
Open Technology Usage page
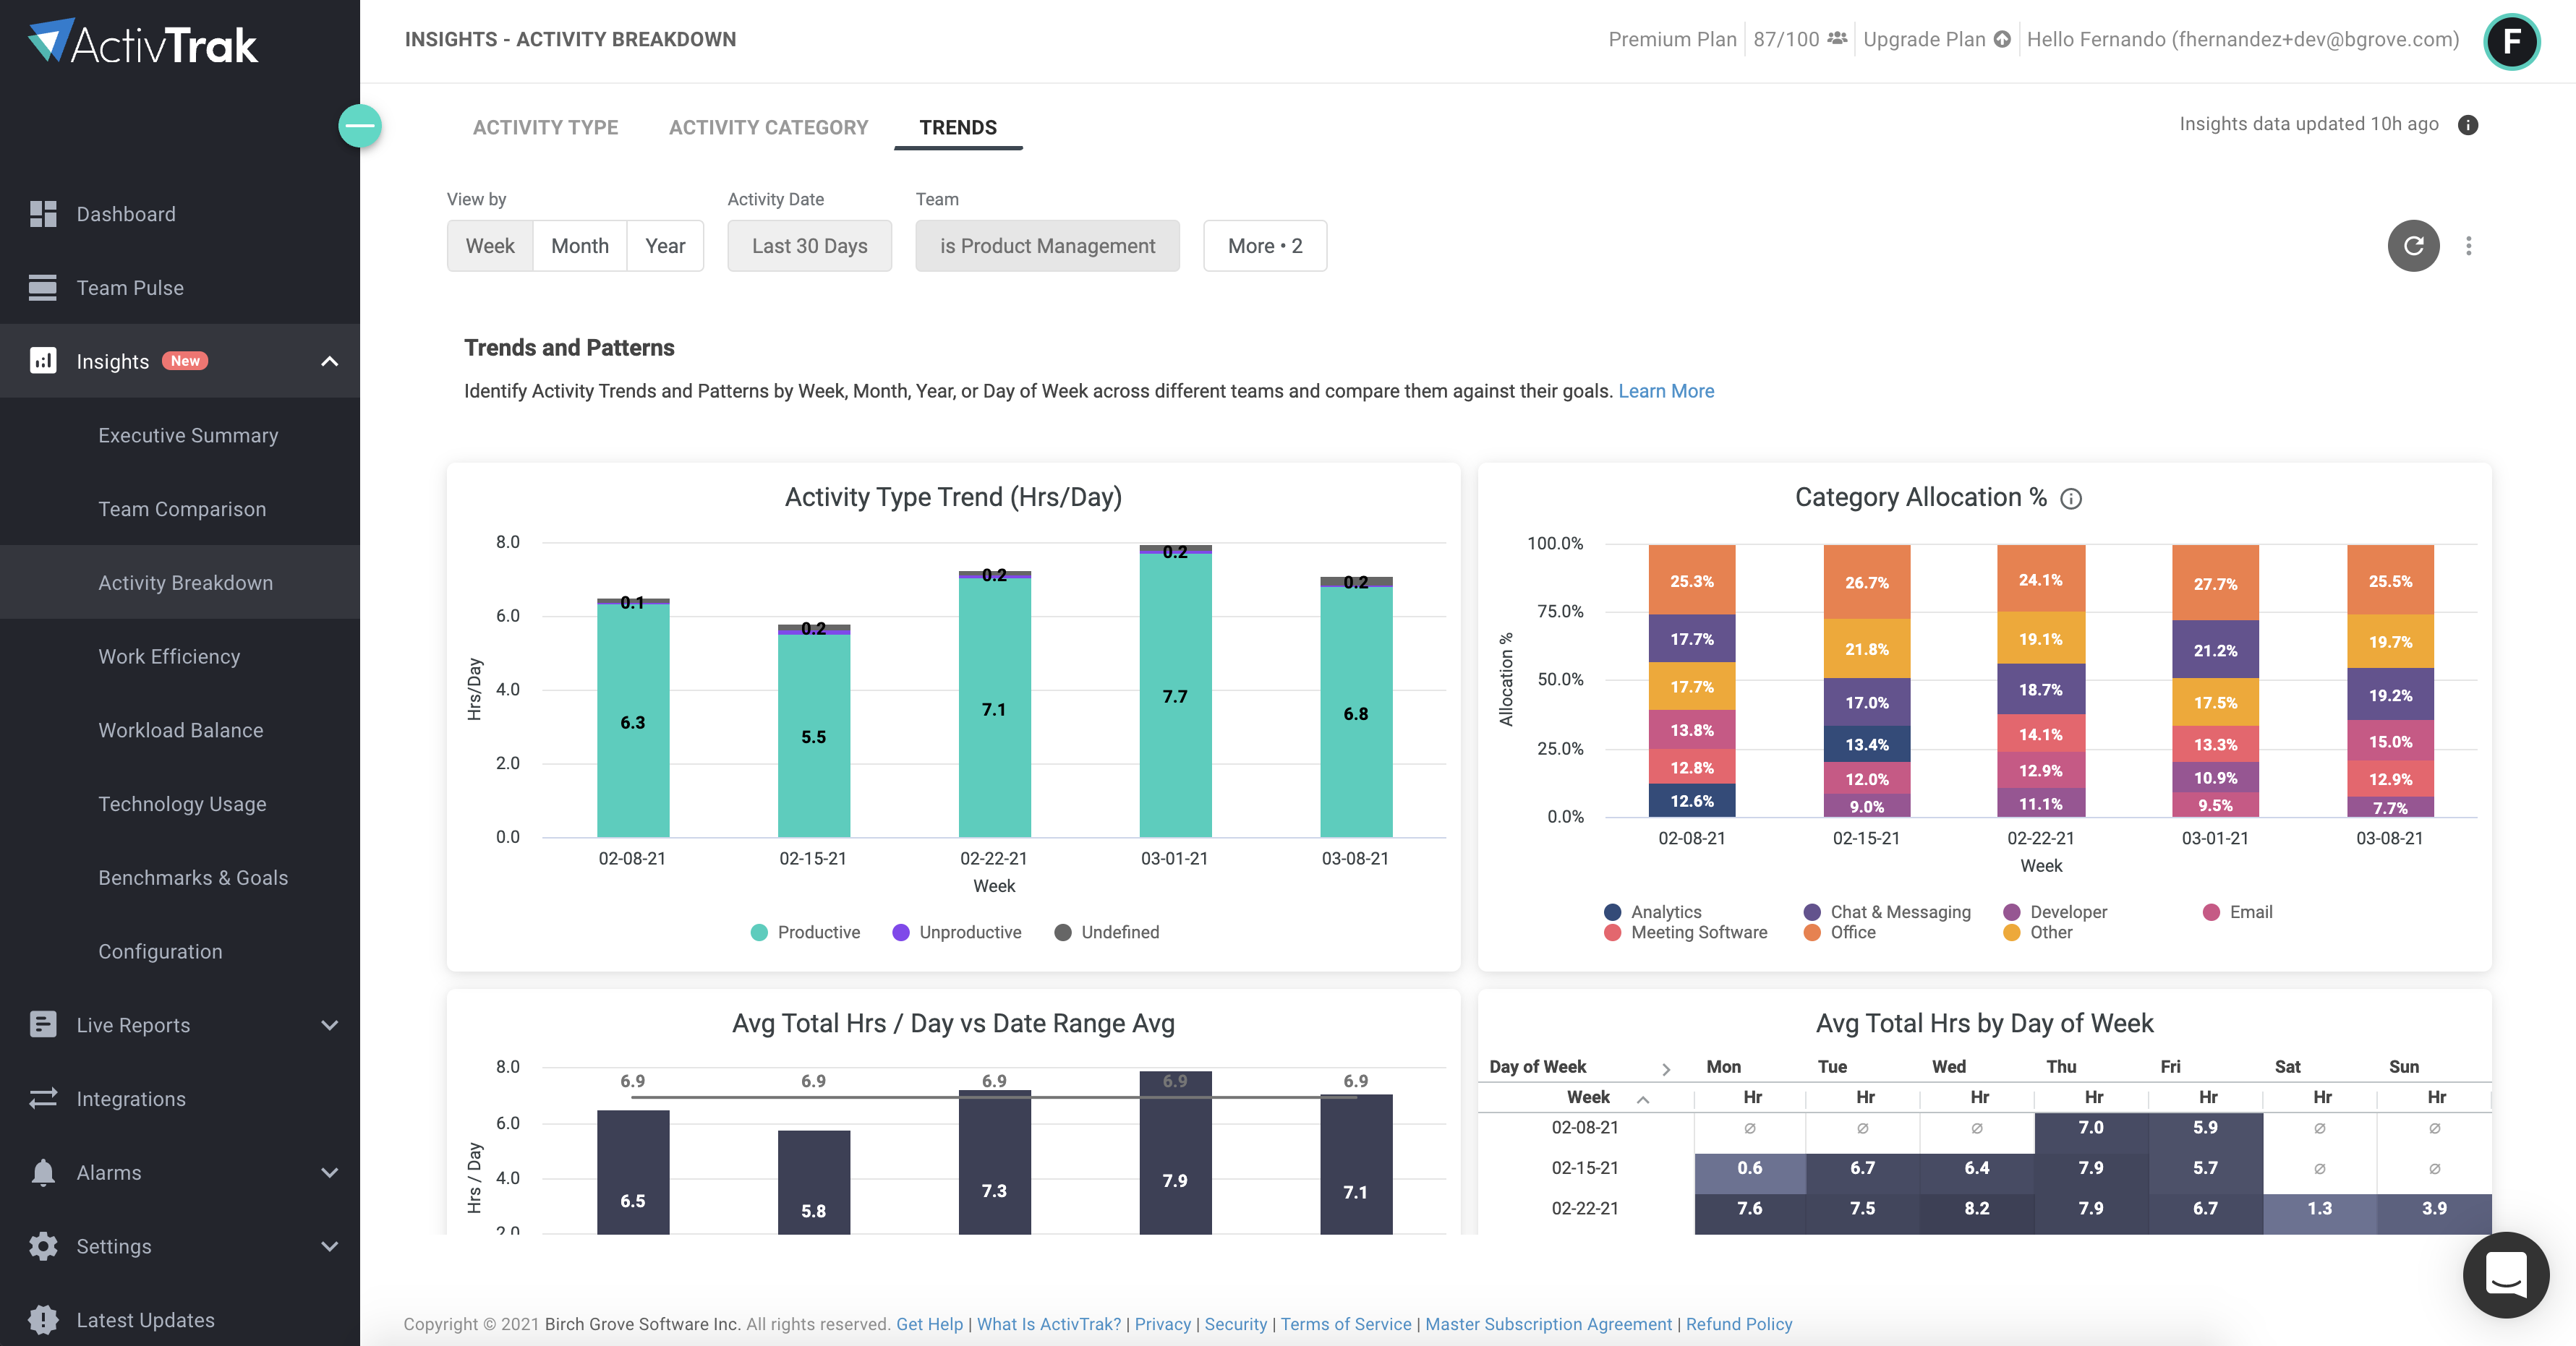tap(182, 805)
